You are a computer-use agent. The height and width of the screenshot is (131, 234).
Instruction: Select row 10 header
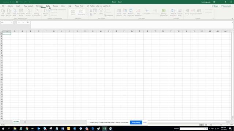pyautogui.click(x=1, y=55)
